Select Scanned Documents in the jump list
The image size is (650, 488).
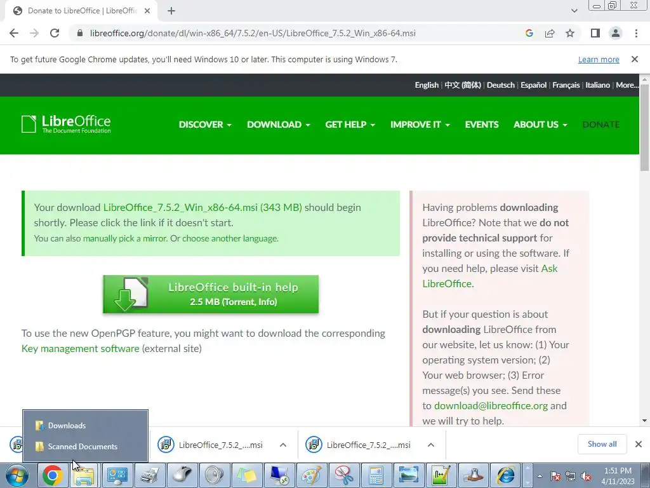[x=86, y=447]
